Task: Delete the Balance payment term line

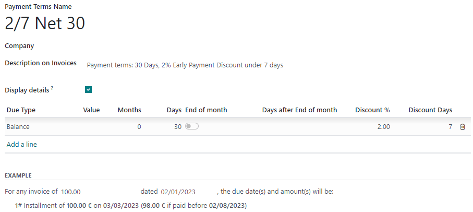Action: (x=462, y=127)
